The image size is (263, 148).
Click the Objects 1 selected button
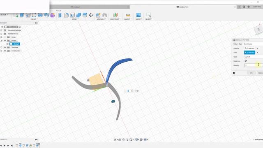(249, 49)
